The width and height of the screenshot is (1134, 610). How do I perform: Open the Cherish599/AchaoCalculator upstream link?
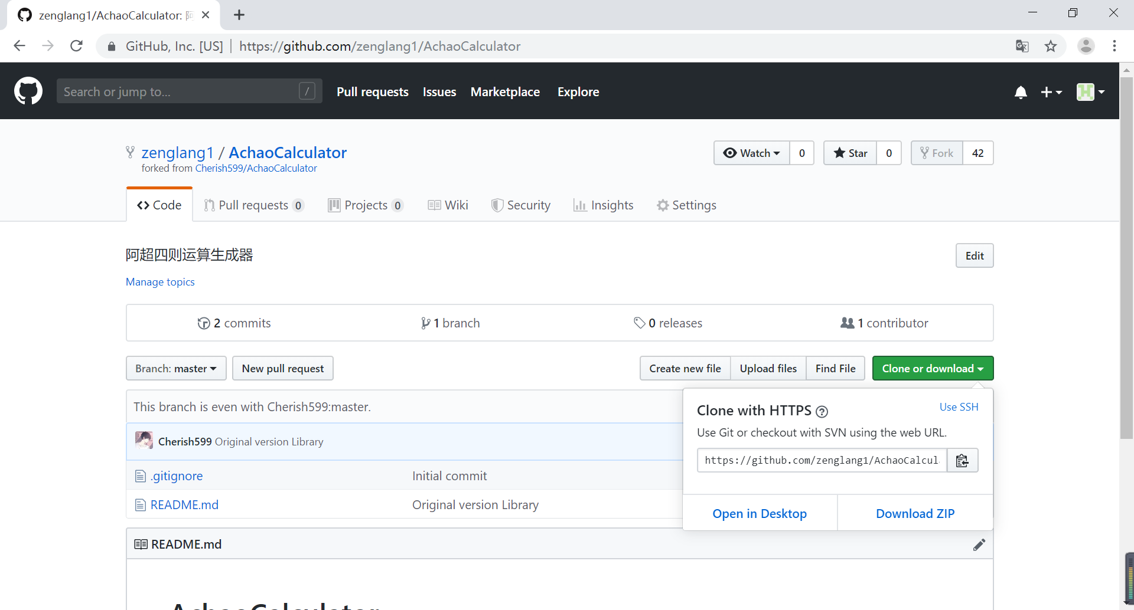[x=256, y=169]
